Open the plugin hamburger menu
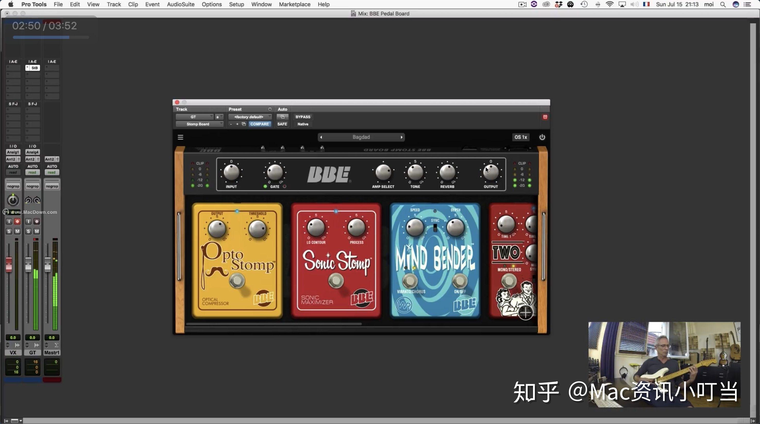This screenshot has width=760, height=424. (180, 137)
